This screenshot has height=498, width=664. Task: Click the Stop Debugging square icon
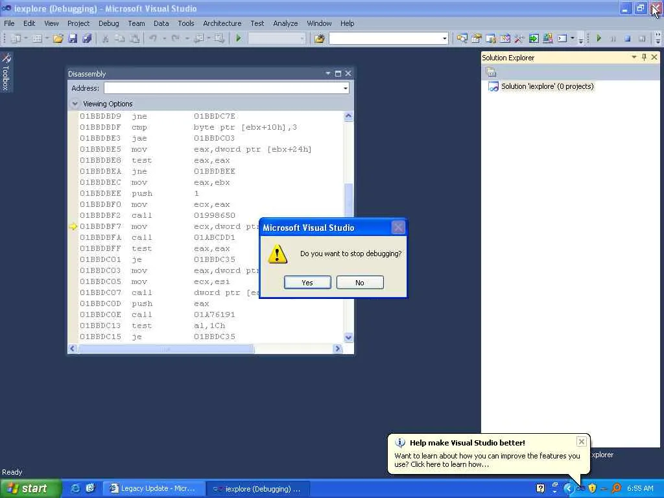point(627,38)
